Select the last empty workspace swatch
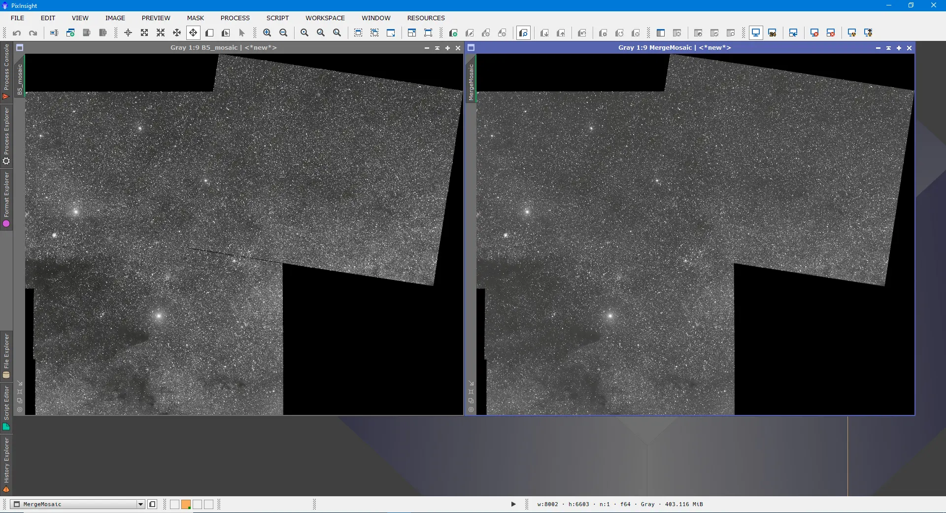946x513 pixels. click(x=208, y=504)
